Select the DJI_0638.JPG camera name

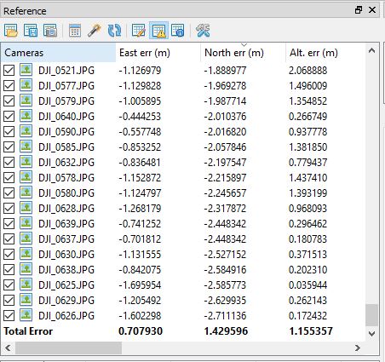tap(66, 270)
